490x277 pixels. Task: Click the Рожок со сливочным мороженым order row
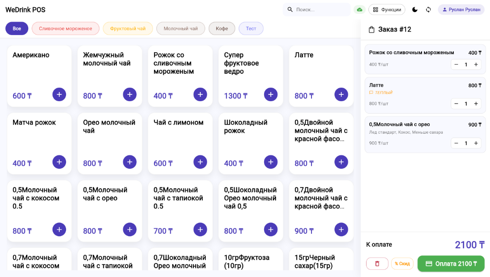pyautogui.click(x=425, y=59)
